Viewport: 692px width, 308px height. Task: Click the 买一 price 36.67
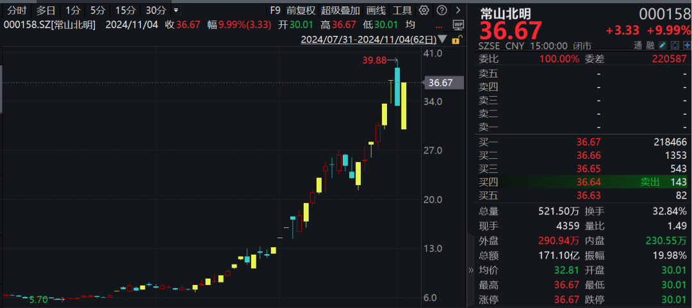[588, 142]
